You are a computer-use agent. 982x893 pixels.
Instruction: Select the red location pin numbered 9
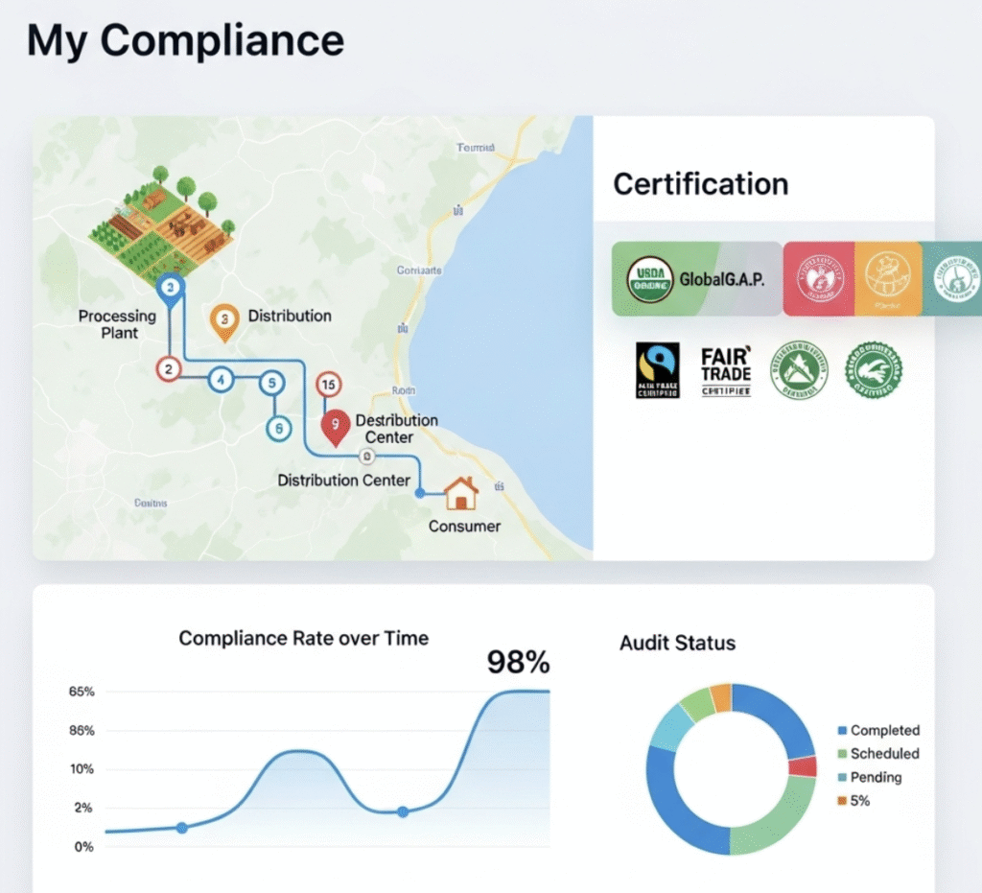click(334, 424)
